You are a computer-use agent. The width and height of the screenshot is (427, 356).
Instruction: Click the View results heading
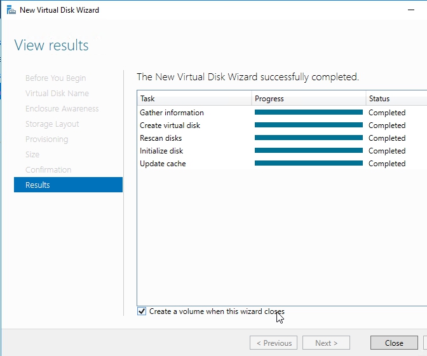[x=51, y=45]
